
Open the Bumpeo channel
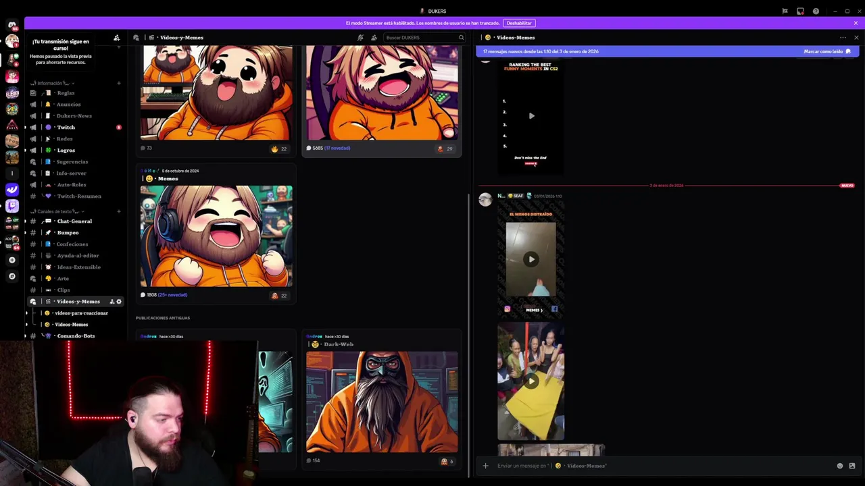[x=76, y=233]
